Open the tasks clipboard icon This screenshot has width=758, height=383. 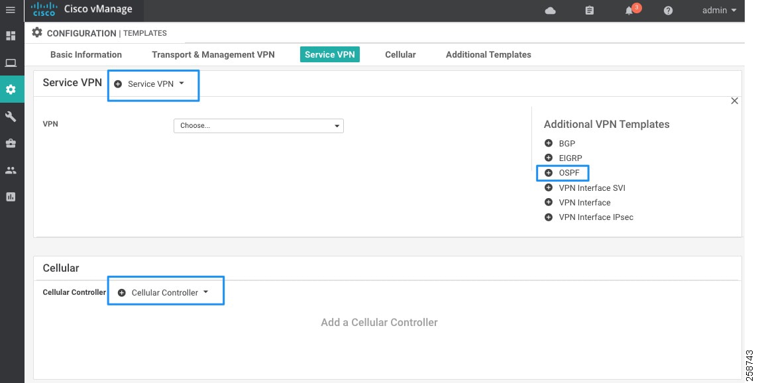tap(589, 10)
